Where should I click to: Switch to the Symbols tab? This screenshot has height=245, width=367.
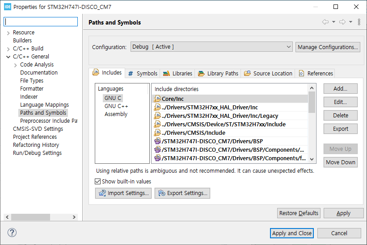[x=143, y=73]
